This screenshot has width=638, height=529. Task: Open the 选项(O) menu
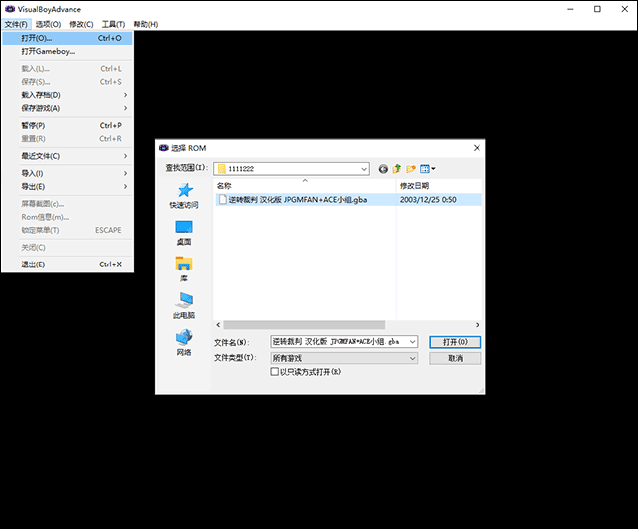[x=48, y=24]
